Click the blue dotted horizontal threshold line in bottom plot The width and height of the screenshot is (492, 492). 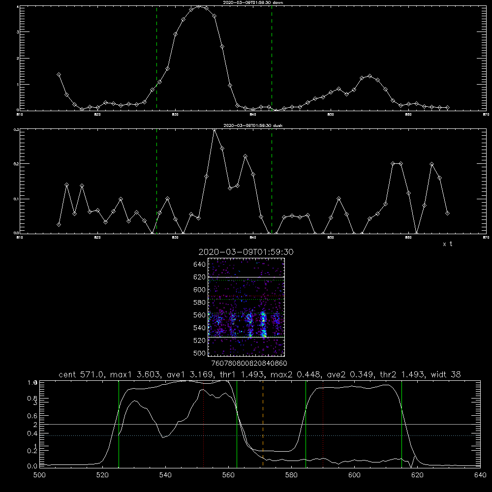tap(260, 435)
